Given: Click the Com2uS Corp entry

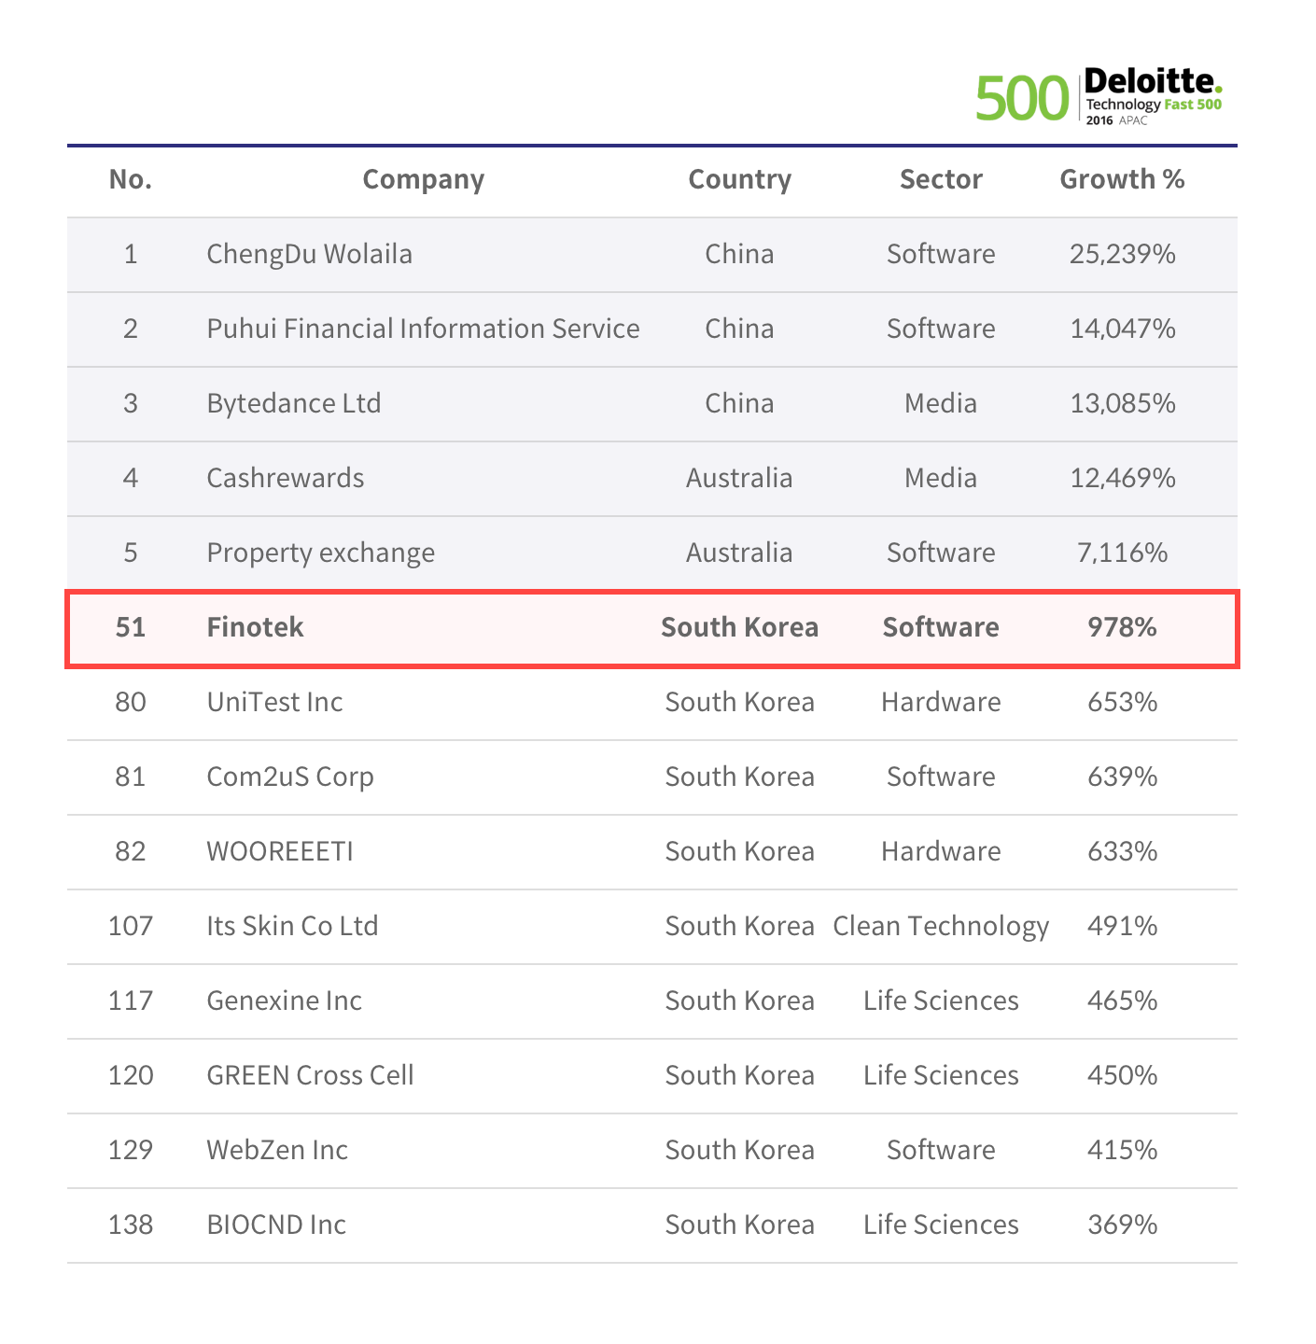Looking at the screenshot, I should [x=290, y=777].
